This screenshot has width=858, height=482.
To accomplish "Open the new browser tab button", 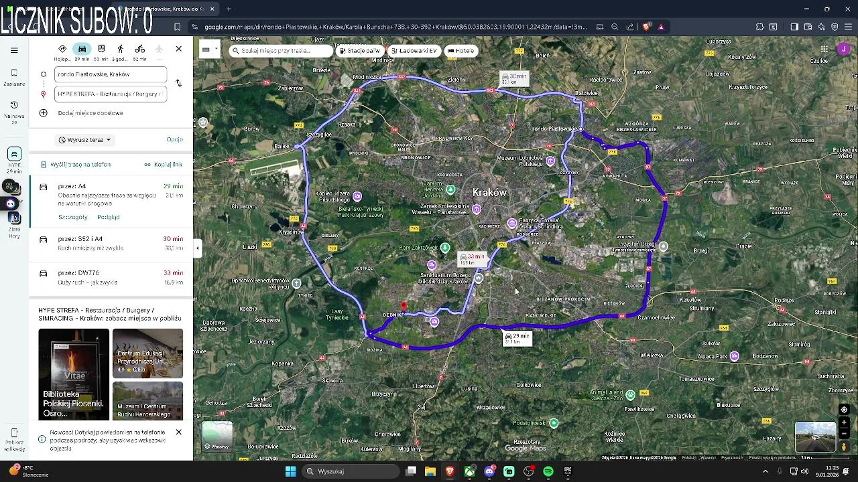I will pos(229,9).
